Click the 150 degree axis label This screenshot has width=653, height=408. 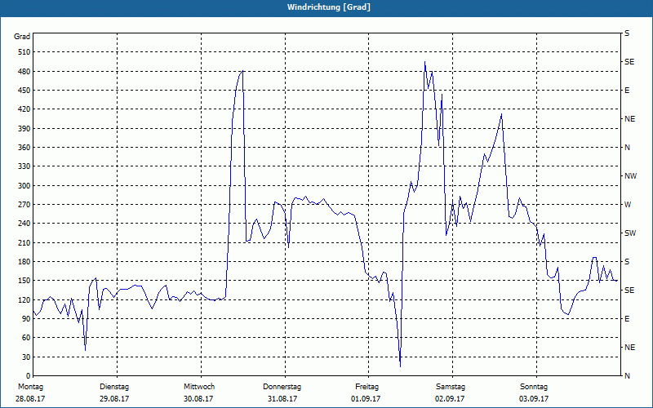24,280
